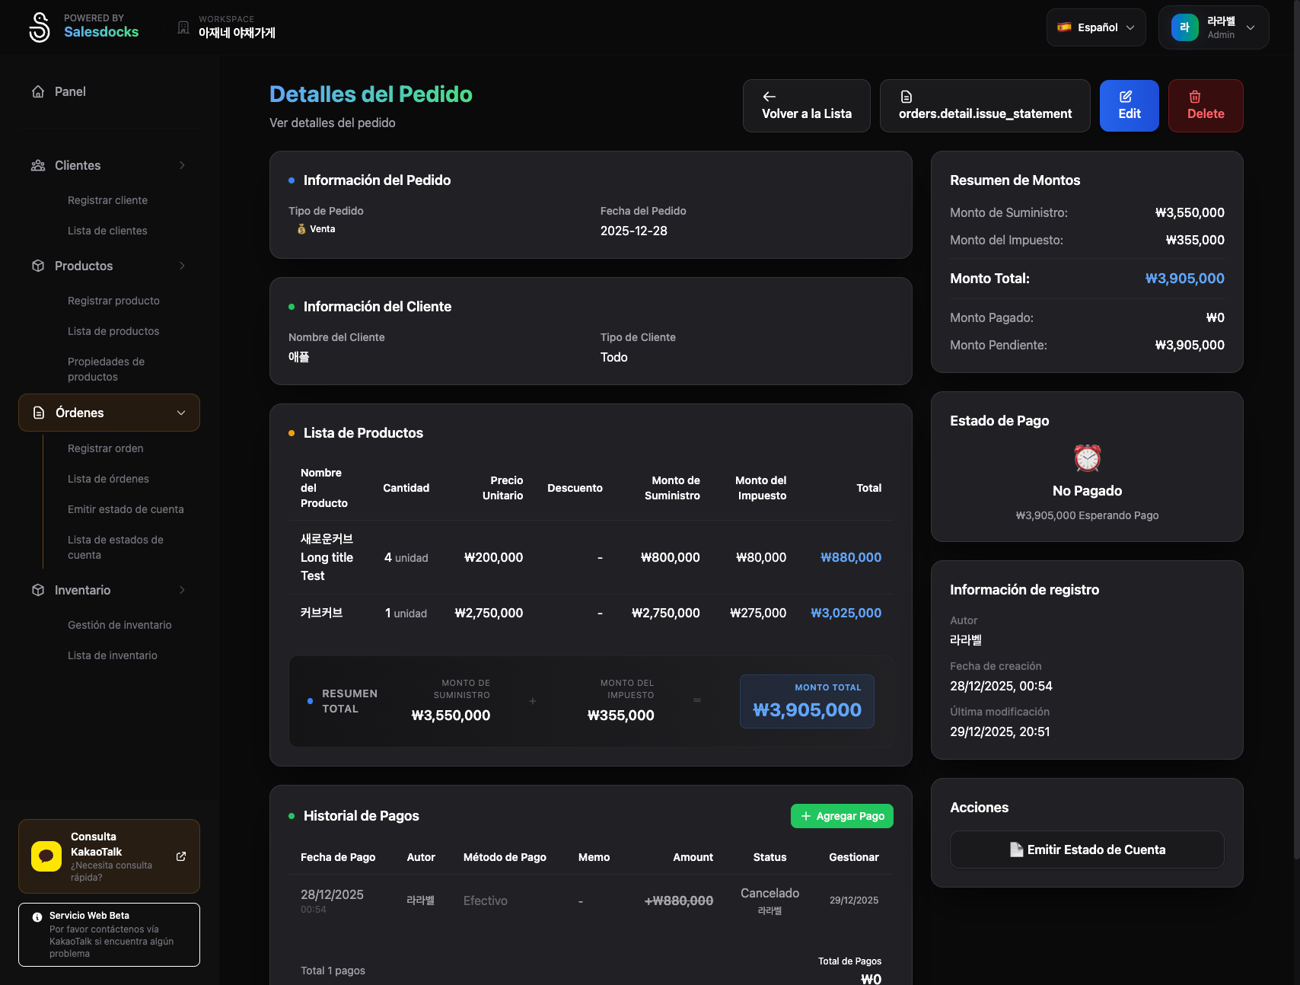Click the back arrow on Volver a la Lista
Viewport: 1300px width, 985px height.
click(769, 97)
